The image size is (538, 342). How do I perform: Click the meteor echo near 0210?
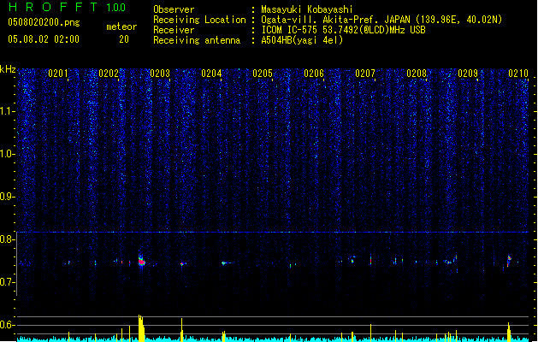[x=509, y=261]
